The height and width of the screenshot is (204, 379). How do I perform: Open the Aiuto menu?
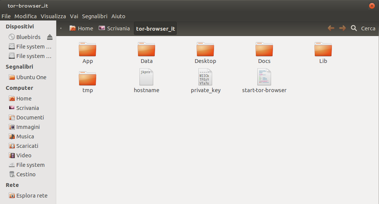tap(118, 16)
